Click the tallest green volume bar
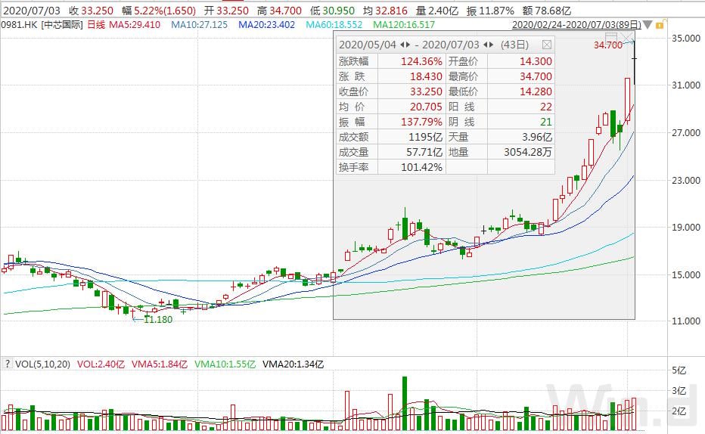Screen dimensions: 705x434 (x=405, y=404)
